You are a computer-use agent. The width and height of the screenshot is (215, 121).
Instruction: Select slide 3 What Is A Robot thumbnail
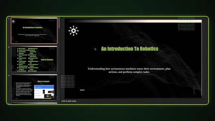(x=34, y=87)
